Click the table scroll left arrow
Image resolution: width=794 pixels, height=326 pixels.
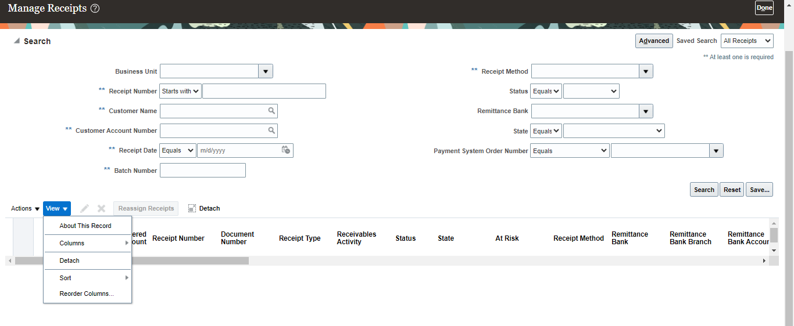pyautogui.click(x=9, y=261)
